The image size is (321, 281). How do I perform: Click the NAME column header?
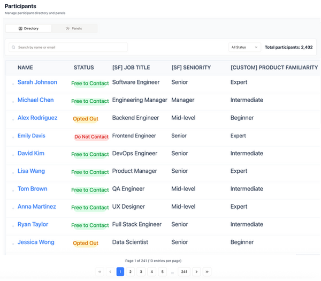coord(25,67)
